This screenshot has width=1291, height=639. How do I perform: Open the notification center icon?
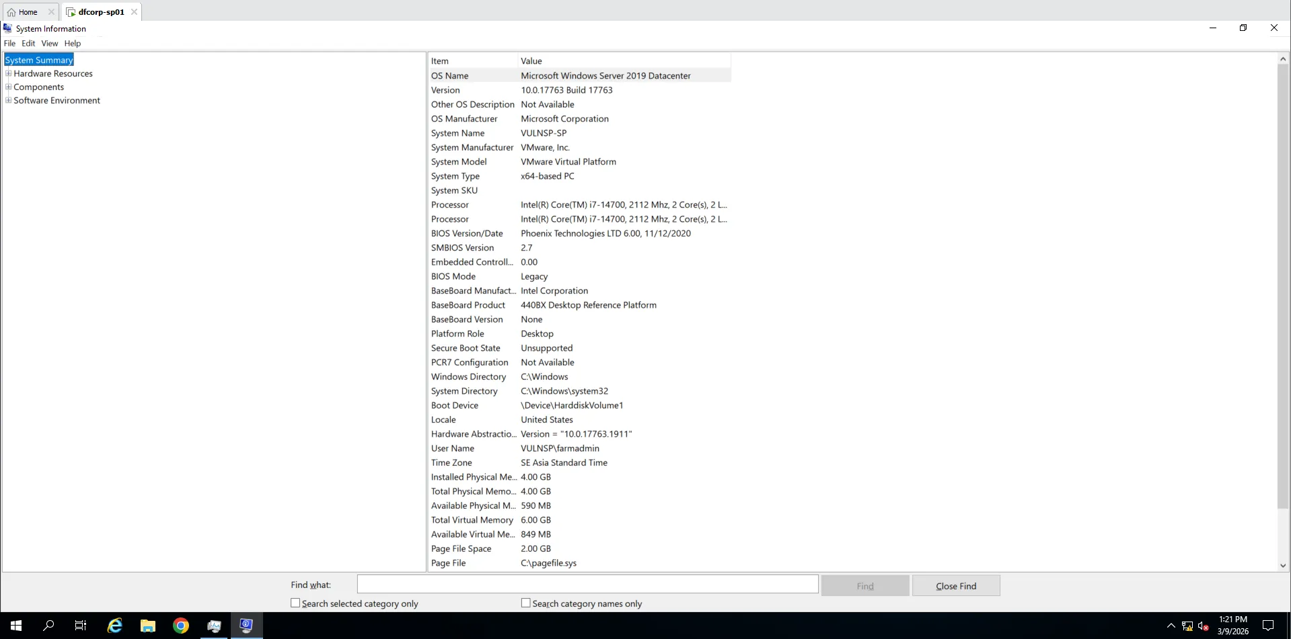click(x=1268, y=626)
